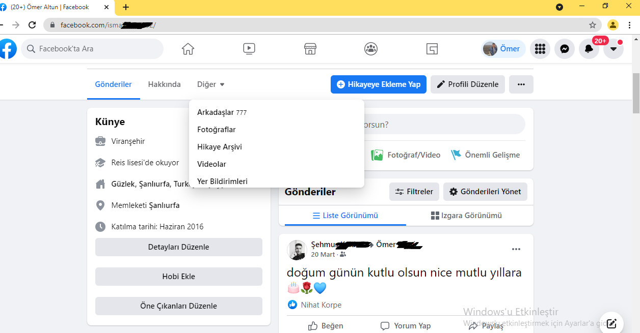Like the post with Beğen
This screenshot has height=333, width=640.
[326, 326]
